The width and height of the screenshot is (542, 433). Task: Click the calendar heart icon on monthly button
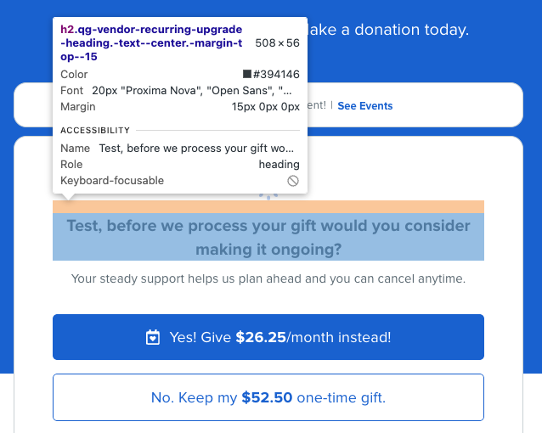(x=153, y=337)
